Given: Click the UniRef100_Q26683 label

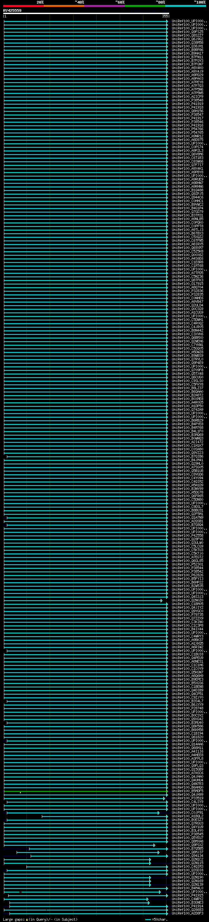Looking at the screenshot, I should [x=187, y=910].
